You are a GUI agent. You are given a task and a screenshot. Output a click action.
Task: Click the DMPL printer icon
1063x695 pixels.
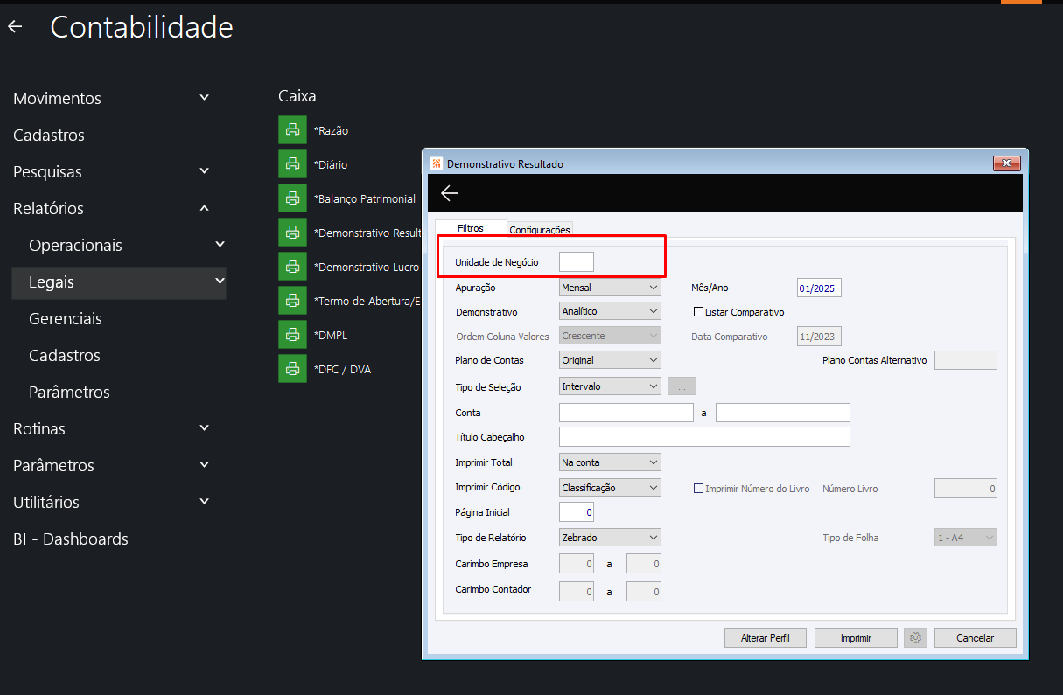pyautogui.click(x=292, y=334)
